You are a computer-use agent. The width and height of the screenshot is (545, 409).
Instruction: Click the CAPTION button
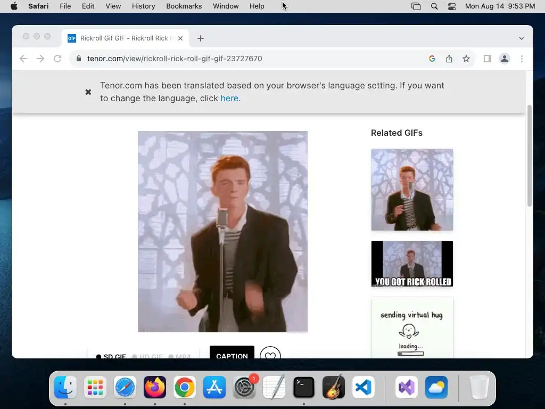tap(232, 352)
